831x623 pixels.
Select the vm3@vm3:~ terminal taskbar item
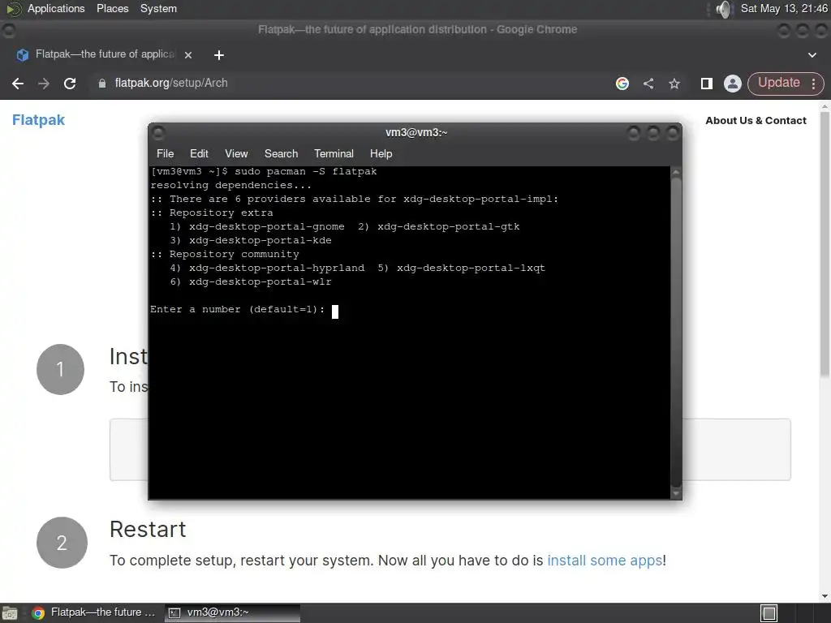[232, 612]
